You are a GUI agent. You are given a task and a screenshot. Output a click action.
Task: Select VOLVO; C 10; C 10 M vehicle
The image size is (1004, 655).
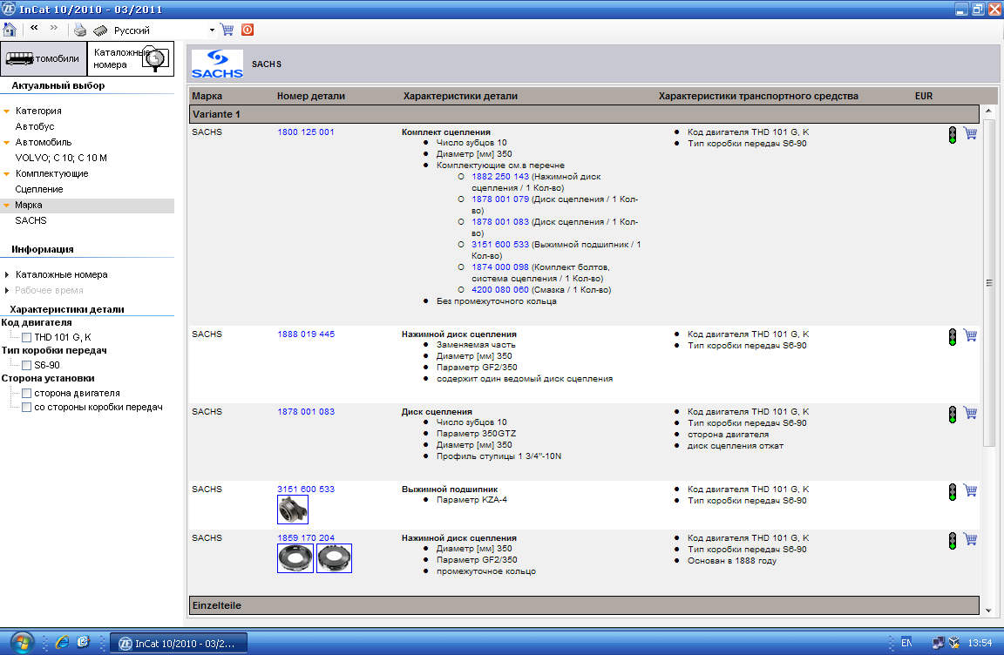pyautogui.click(x=61, y=158)
